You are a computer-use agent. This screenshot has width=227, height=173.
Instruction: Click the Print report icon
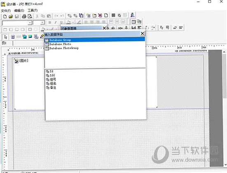pyautogui.click(x=24, y=16)
